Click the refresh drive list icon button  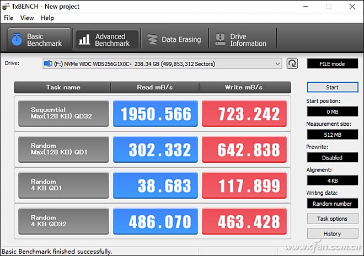[292, 63]
